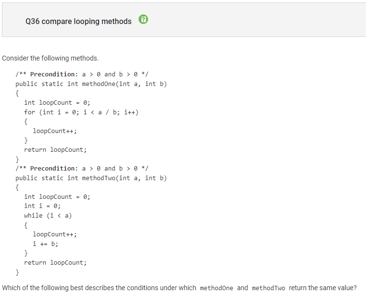Click the return loopCount line in methodTwo
Screen dimensions: 366x294
pos(55,263)
